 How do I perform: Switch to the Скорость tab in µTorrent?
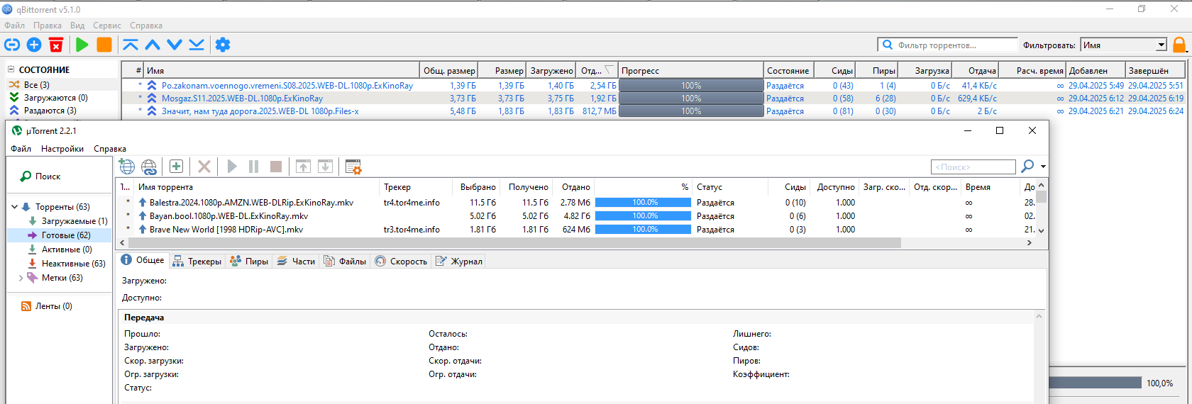pos(402,262)
